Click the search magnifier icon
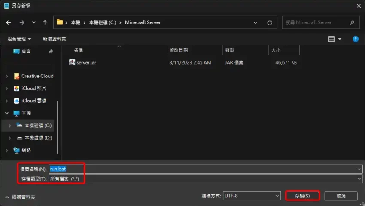Image resolution: width=365 pixels, height=206 pixels. (352, 22)
